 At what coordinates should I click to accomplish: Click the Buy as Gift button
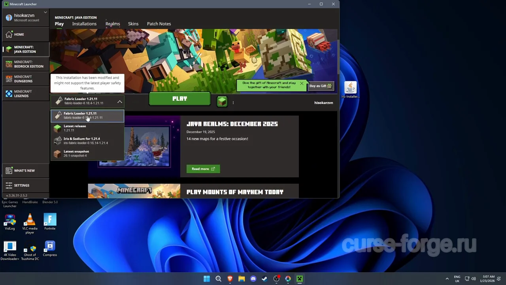click(x=321, y=86)
